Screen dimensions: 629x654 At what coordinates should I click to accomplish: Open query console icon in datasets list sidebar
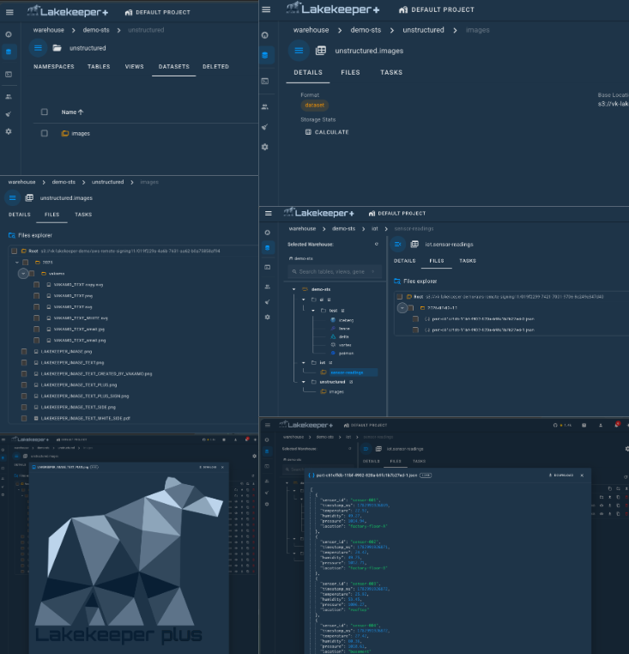[9, 75]
